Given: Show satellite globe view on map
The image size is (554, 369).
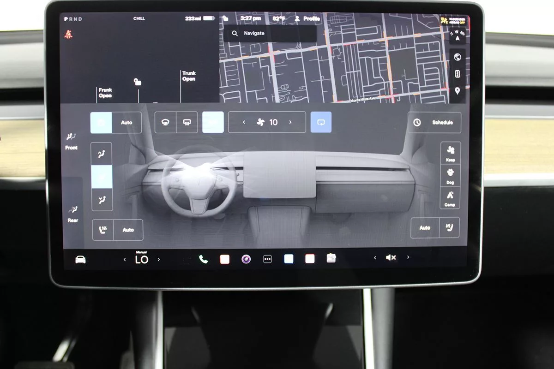Looking at the screenshot, I should (457, 57).
